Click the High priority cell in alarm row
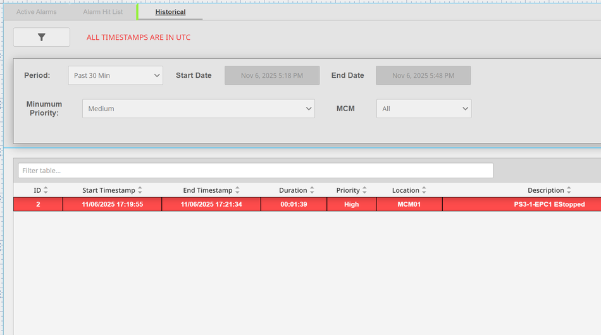 tap(351, 204)
